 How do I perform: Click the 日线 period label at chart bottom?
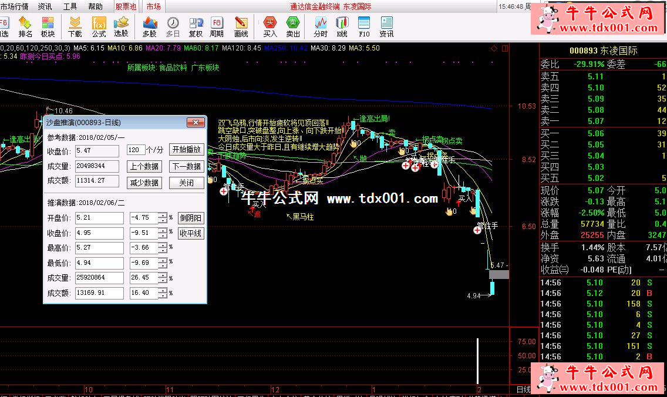[x=524, y=389]
